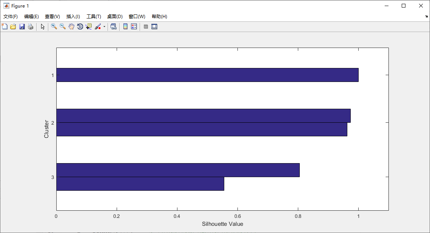Print the figure with the printer icon

[31, 26]
